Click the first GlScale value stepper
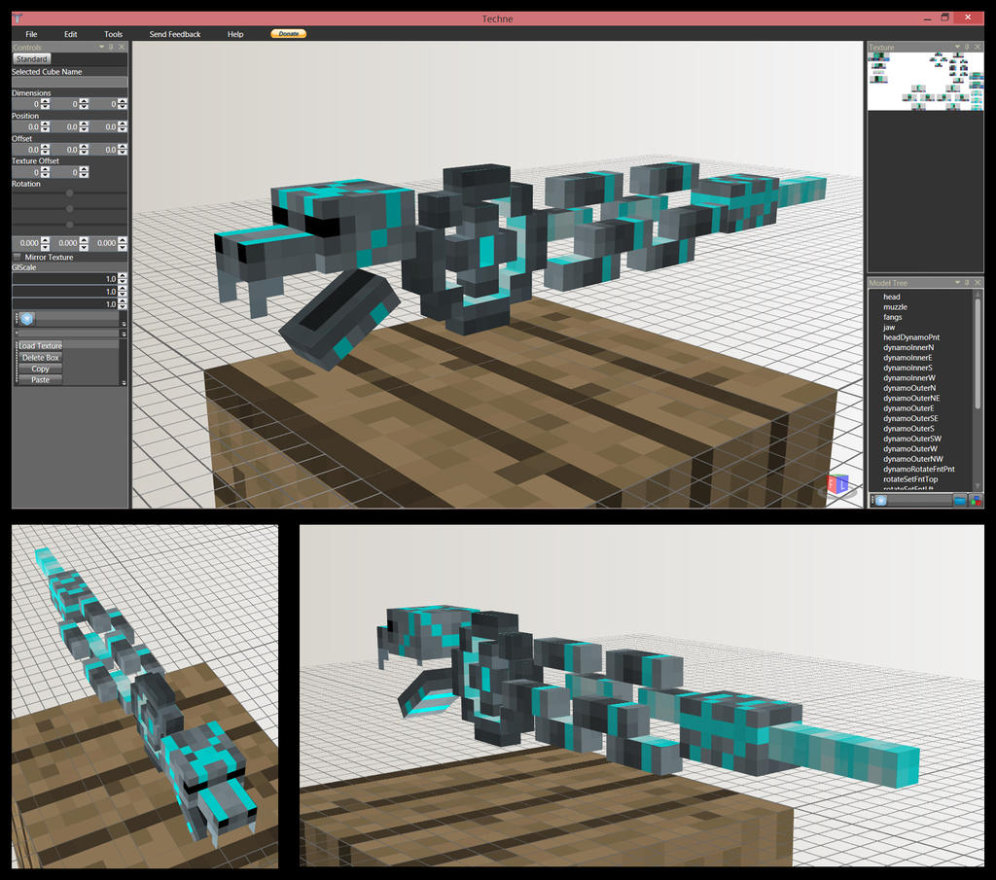Image resolution: width=996 pixels, height=880 pixels. pyautogui.click(x=122, y=279)
